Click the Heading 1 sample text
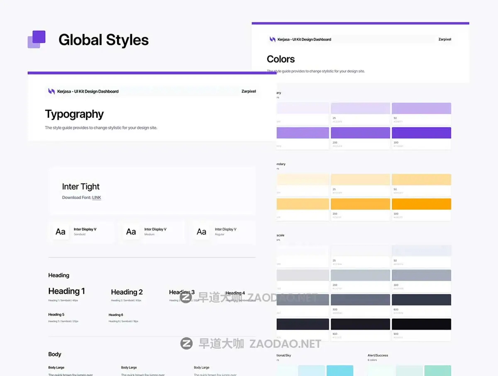This screenshot has height=376, width=498. 66,291
